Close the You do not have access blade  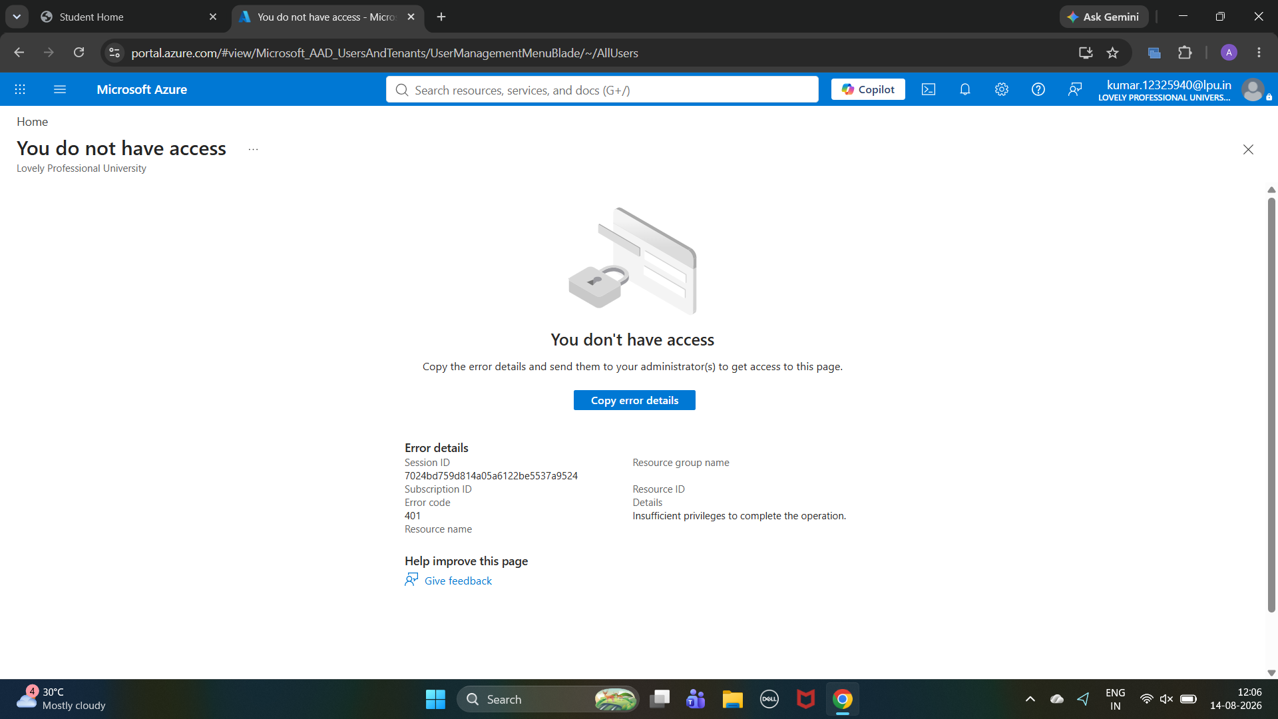point(1248,150)
